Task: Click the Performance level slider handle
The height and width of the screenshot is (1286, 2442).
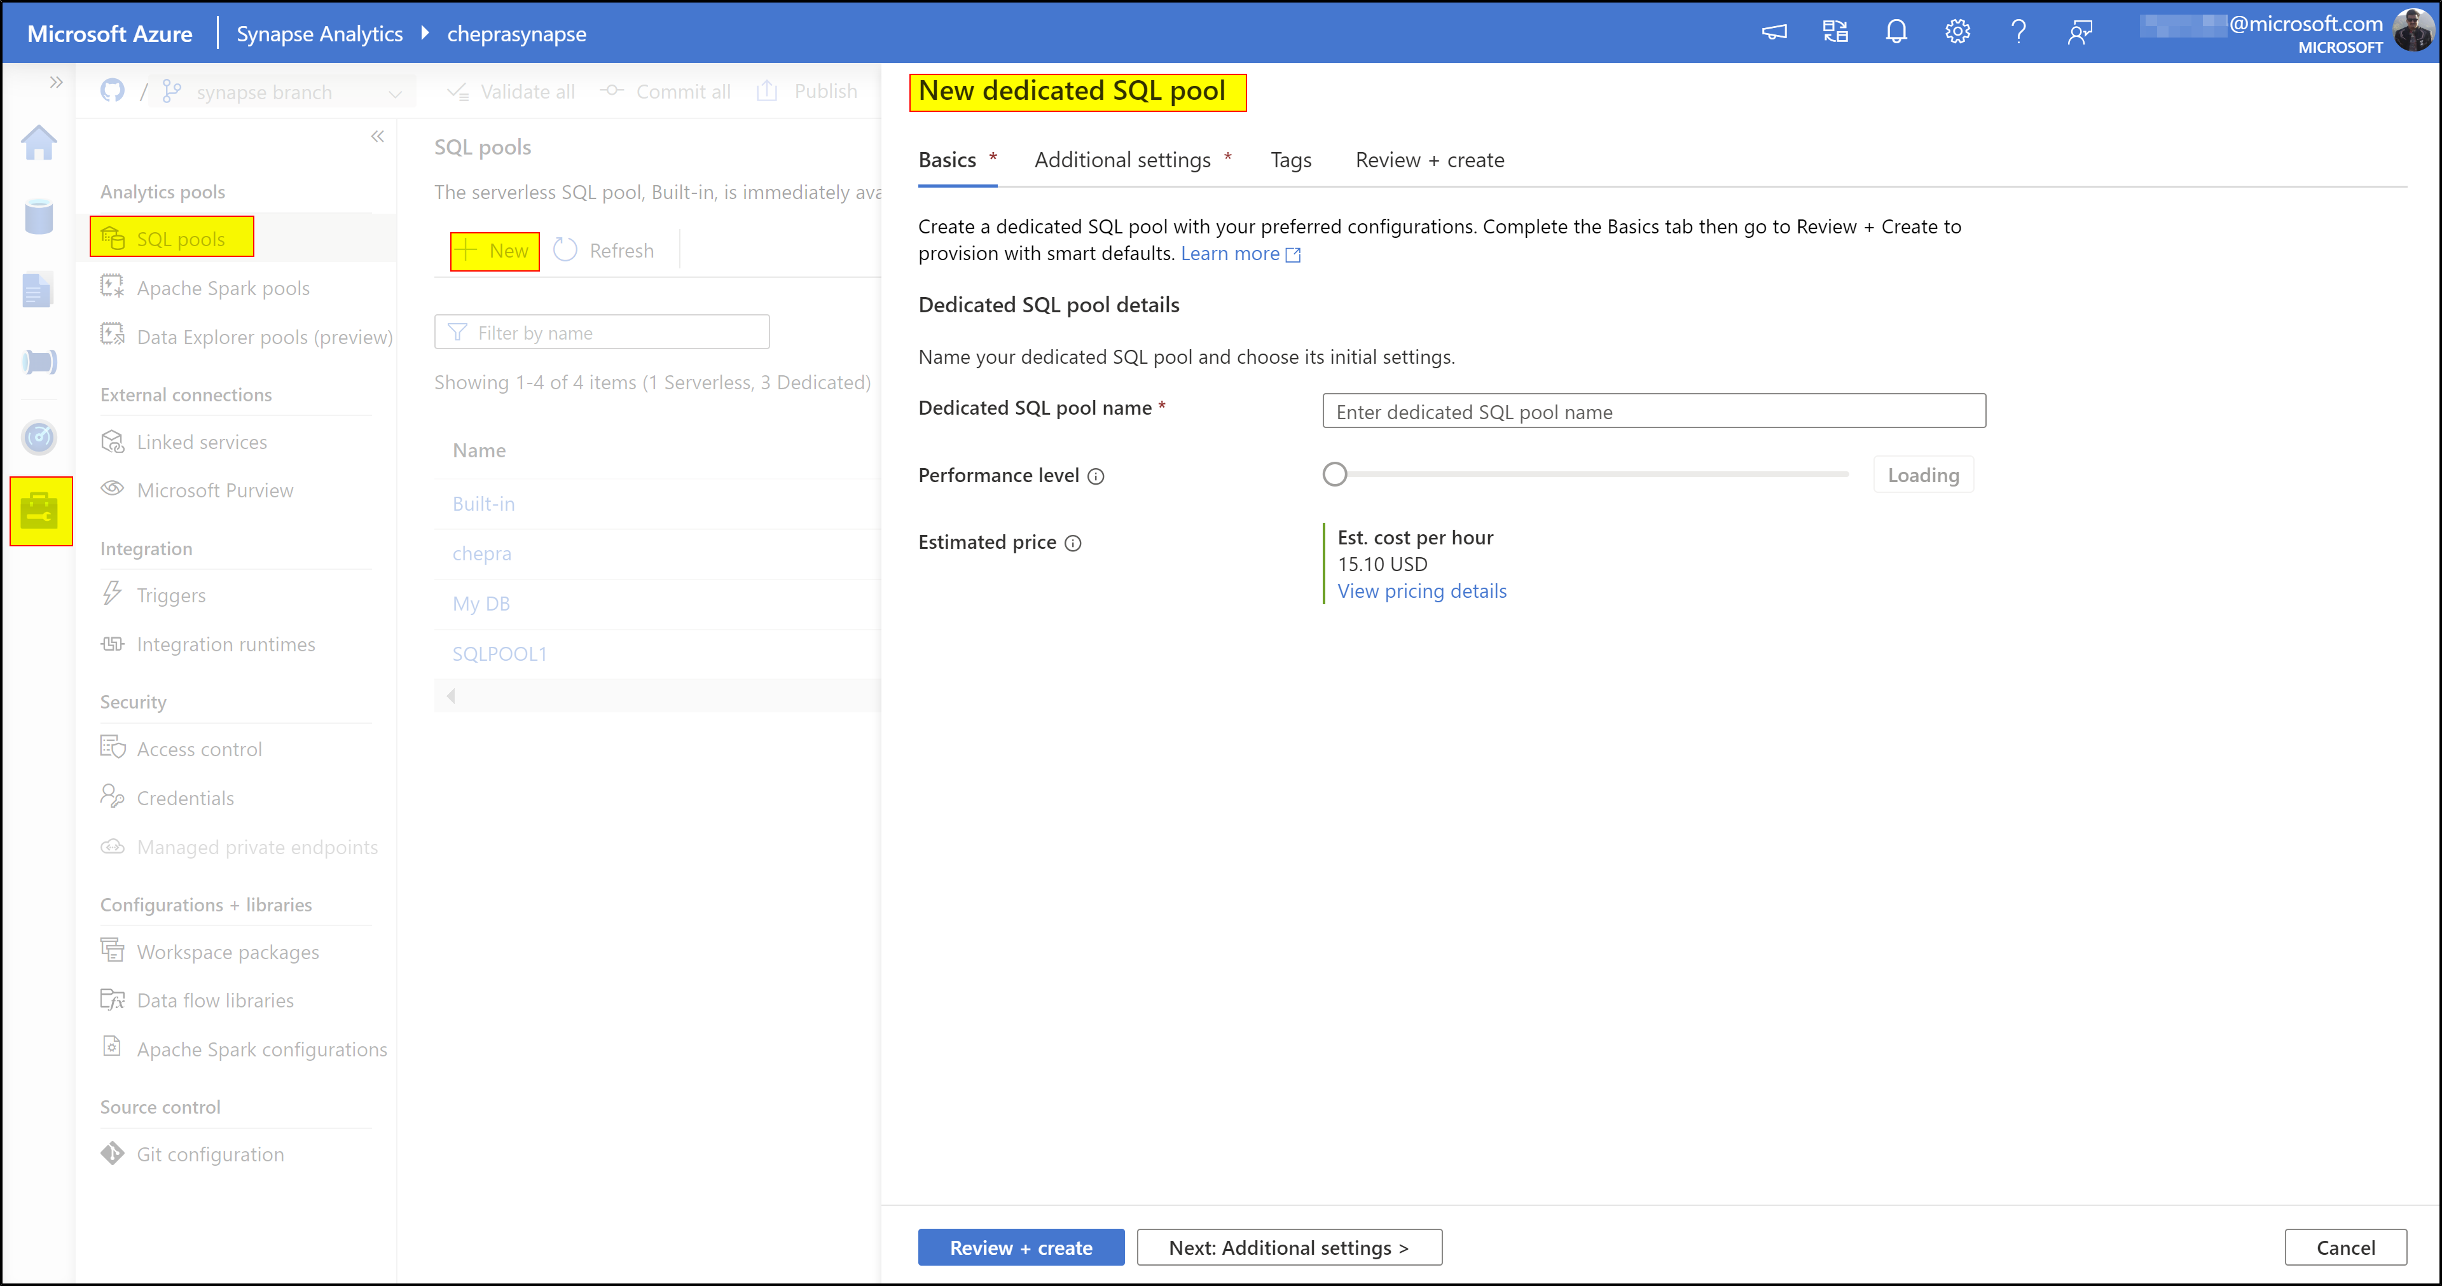Action: pos(1335,474)
